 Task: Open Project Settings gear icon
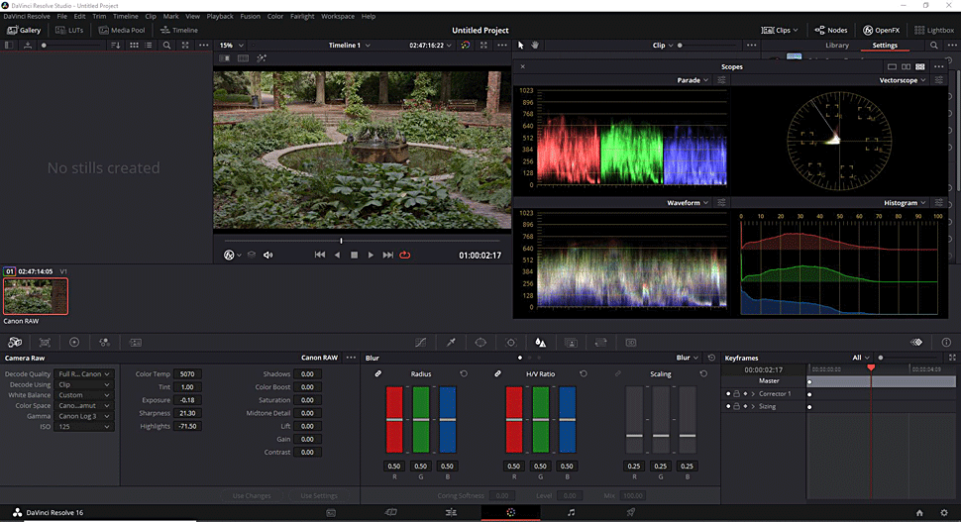click(944, 513)
